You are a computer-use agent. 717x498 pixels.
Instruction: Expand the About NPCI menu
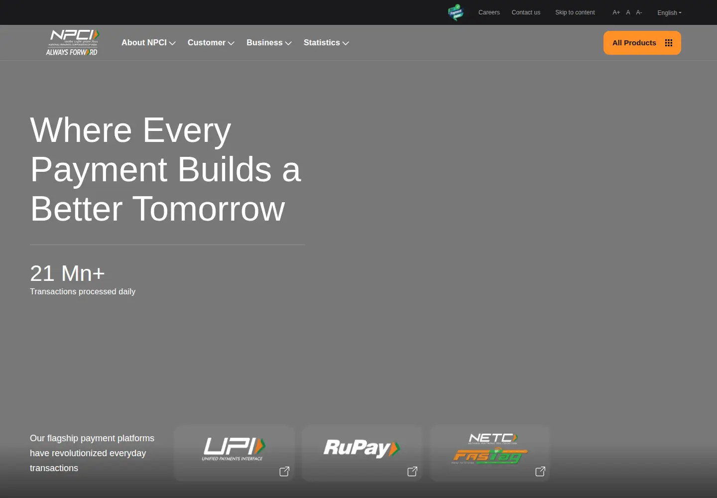tap(148, 43)
